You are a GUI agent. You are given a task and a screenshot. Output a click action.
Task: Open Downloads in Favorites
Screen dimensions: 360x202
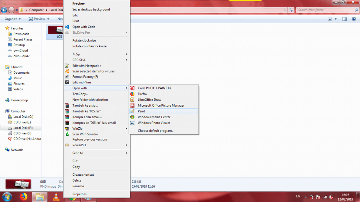click(21, 34)
